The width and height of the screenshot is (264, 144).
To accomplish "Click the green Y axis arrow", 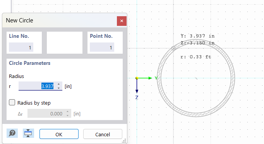I will [x=145, y=78].
